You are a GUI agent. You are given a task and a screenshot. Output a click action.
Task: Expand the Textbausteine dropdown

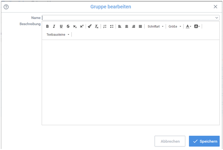pyautogui.click(x=58, y=35)
